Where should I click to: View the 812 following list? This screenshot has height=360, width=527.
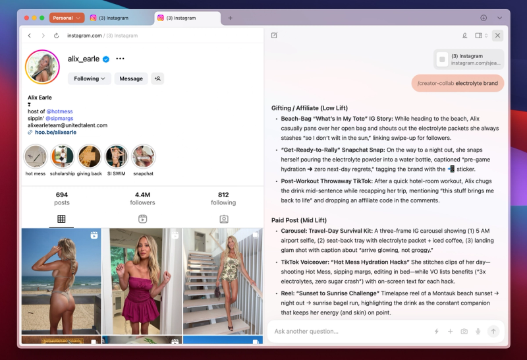pyautogui.click(x=223, y=198)
